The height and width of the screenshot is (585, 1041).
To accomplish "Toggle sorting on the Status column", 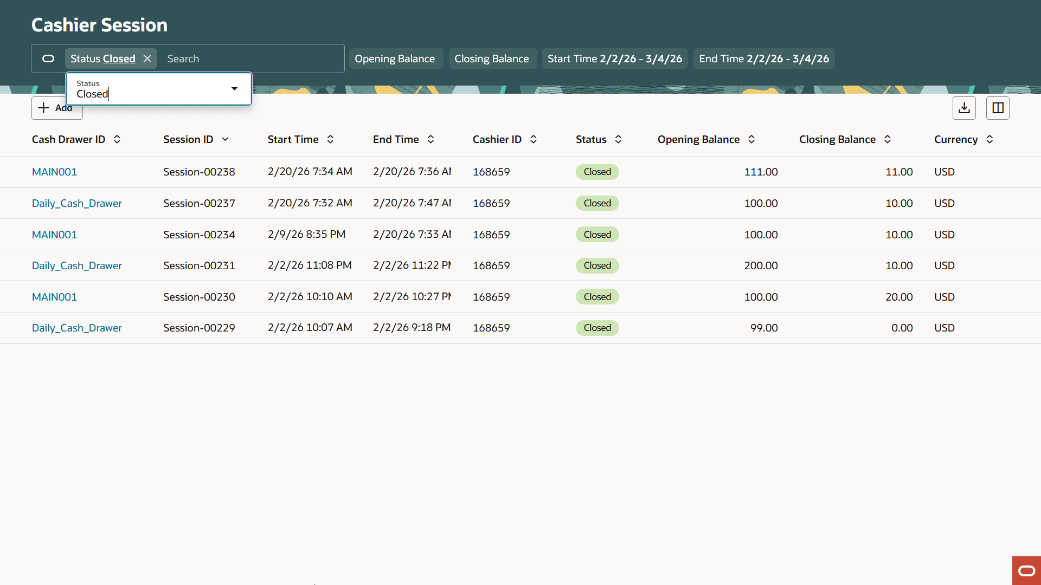I will (x=619, y=139).
